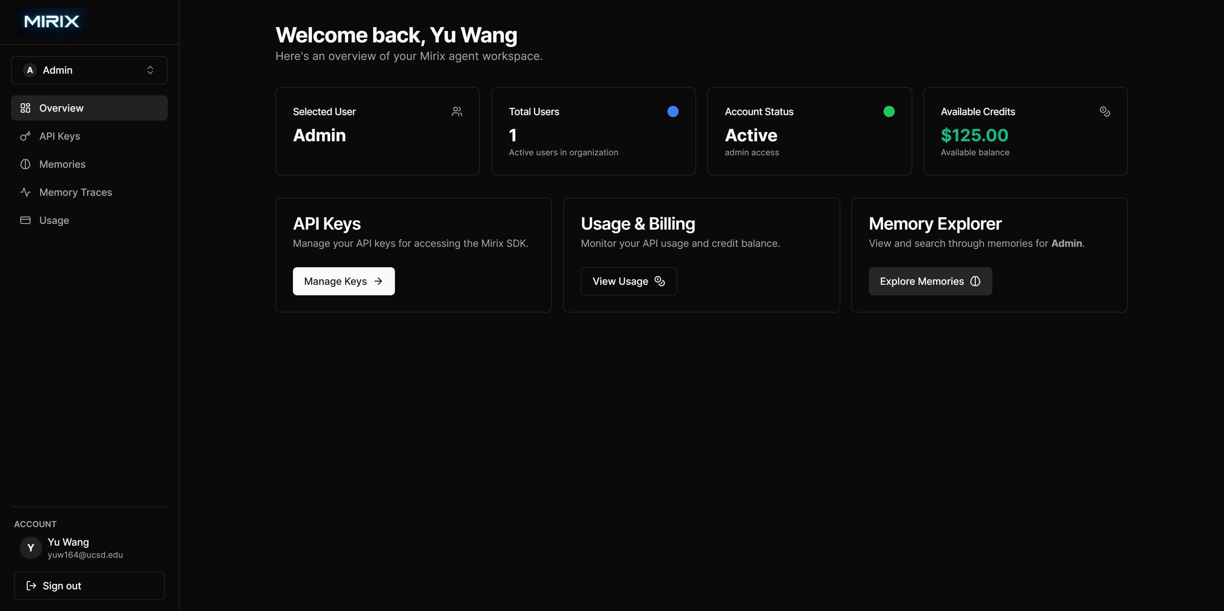This screenshot has width=1224, height=611.
Task: Click the coins icon in Available Credits card
Action: (1105, 112)
